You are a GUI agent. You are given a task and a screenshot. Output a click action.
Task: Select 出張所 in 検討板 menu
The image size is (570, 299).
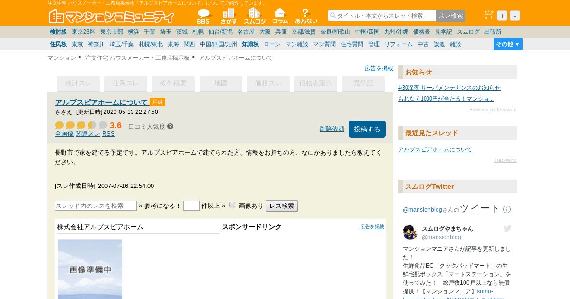[493, 32]
